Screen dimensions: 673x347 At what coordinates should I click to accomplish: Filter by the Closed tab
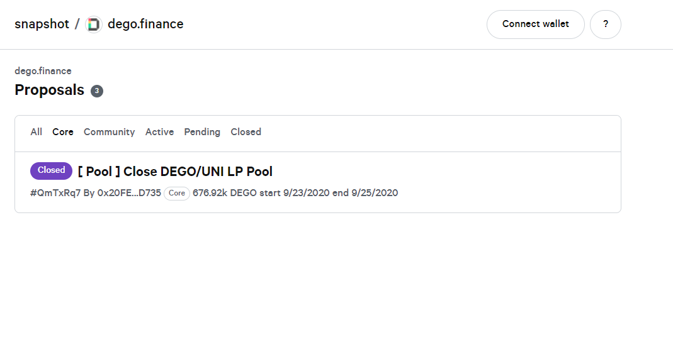click(x=246, y=132)
